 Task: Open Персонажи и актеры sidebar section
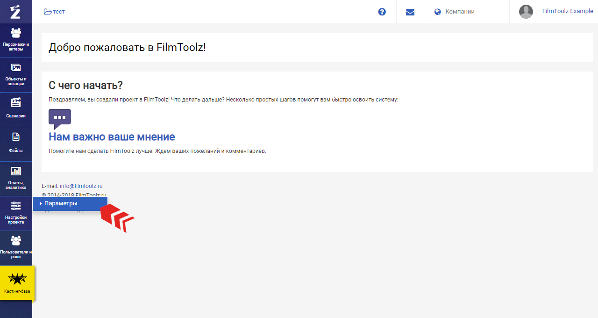tap(16, 40)
